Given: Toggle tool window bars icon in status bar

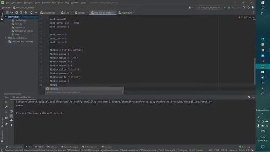Looking at the screenshot, I should click(x=2, y=150).
